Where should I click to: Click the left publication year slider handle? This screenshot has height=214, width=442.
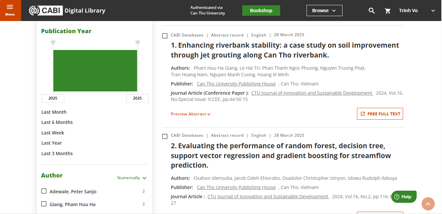tap(53, 43)
